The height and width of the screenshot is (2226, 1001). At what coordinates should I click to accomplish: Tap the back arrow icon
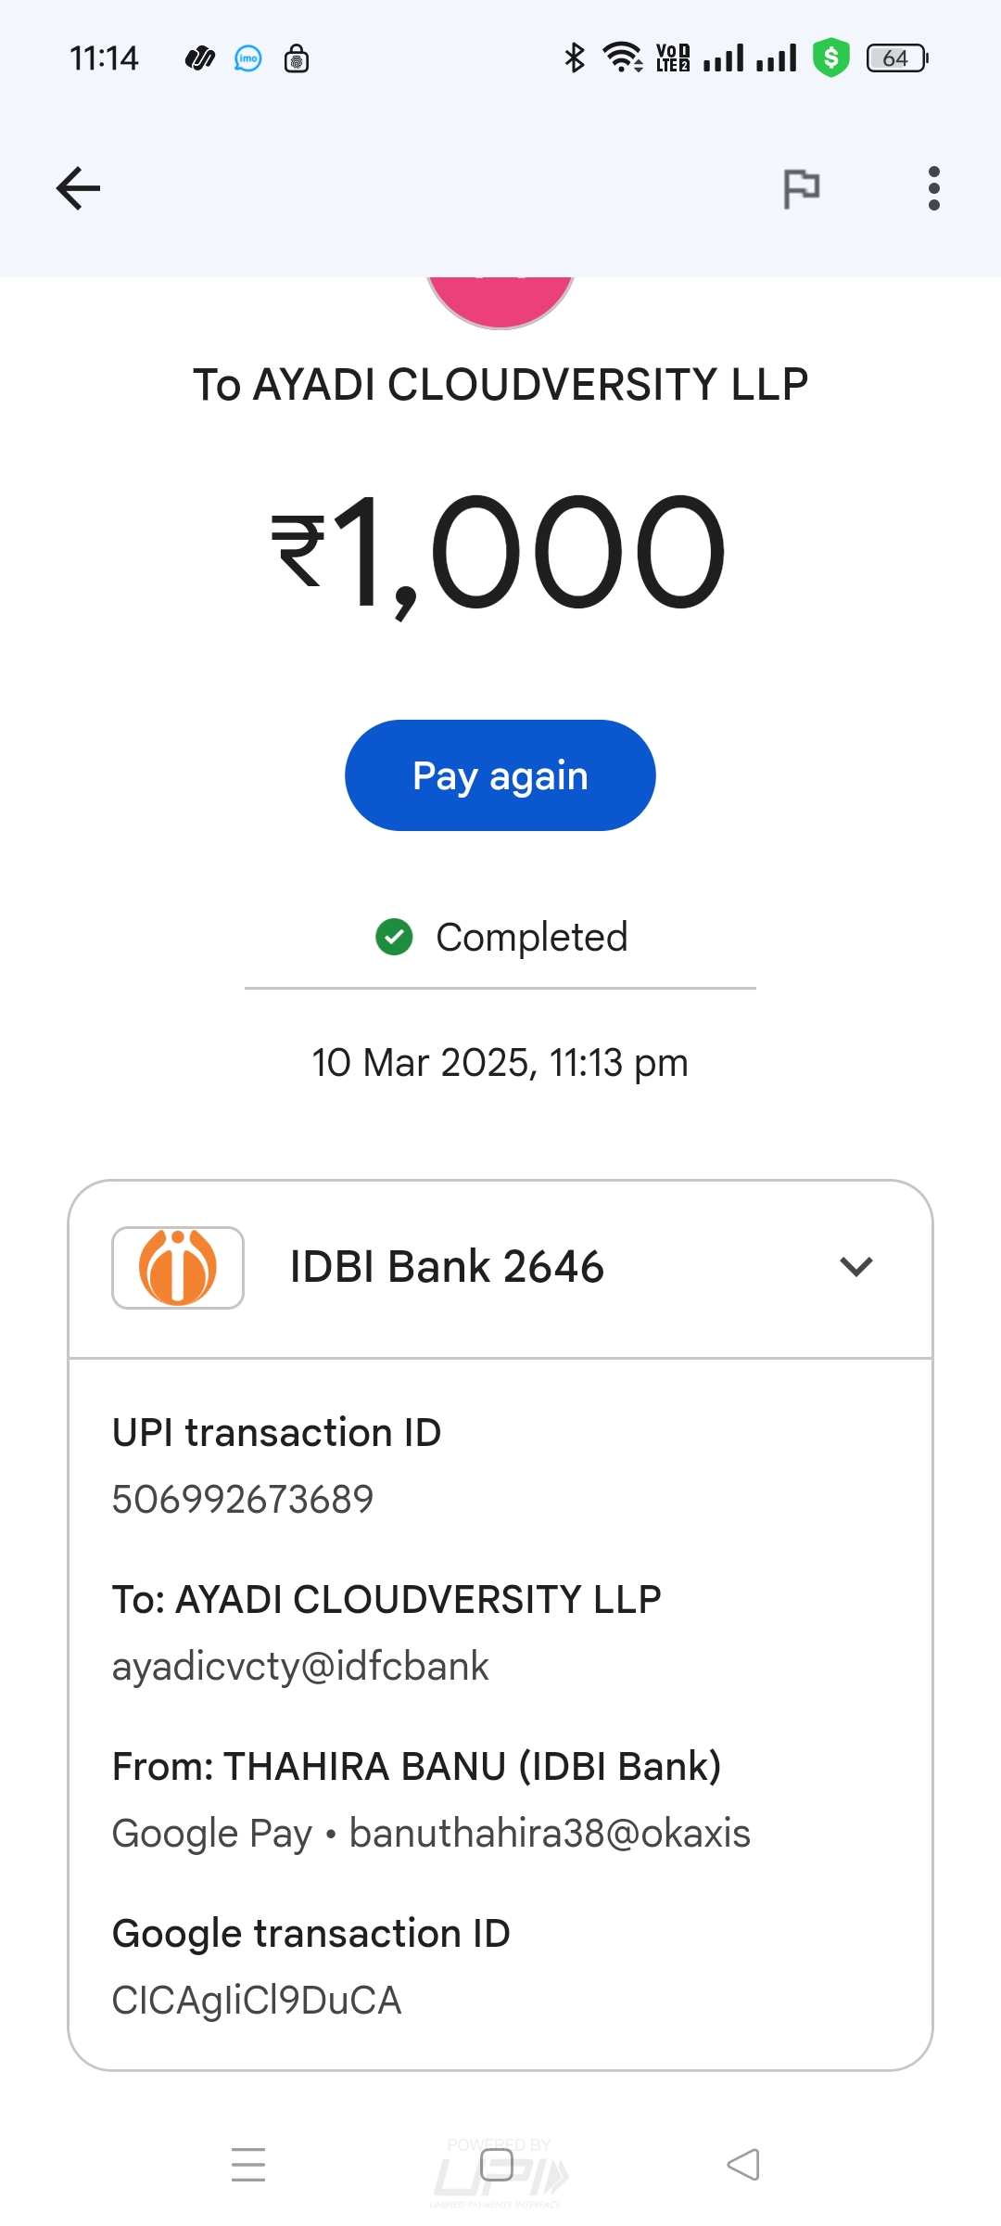pos(78,188)
